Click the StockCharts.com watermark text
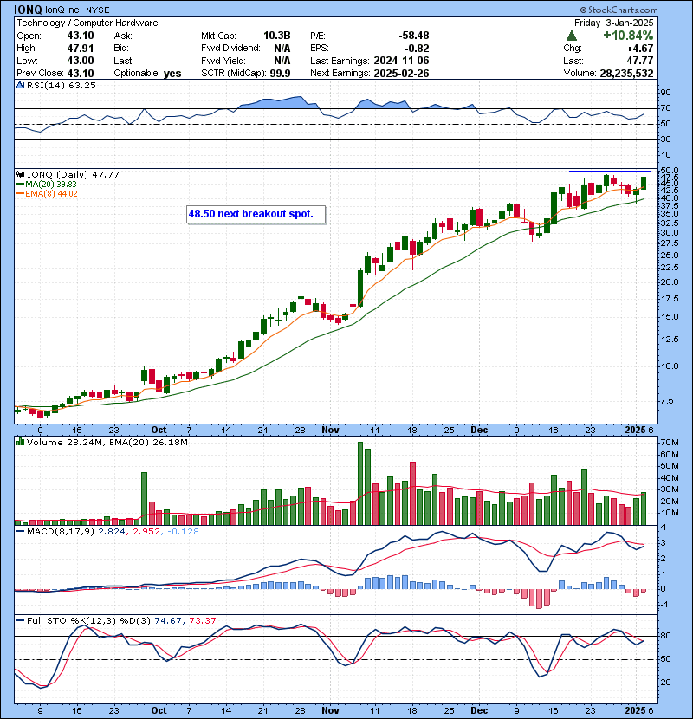Viewport: 693px width, 719px height. pyautogui.click(x=619, y=10)
